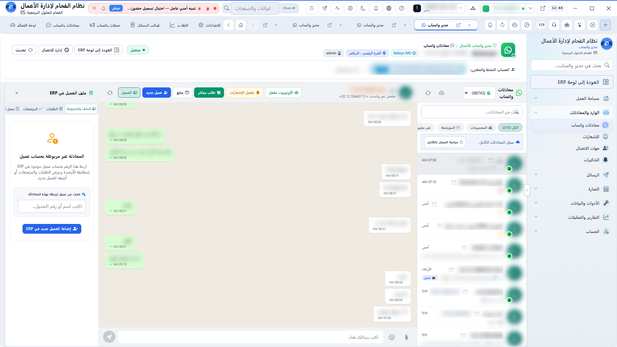Open connection management button
Viewport: 617px width, 347px height.
coord(55,50)
